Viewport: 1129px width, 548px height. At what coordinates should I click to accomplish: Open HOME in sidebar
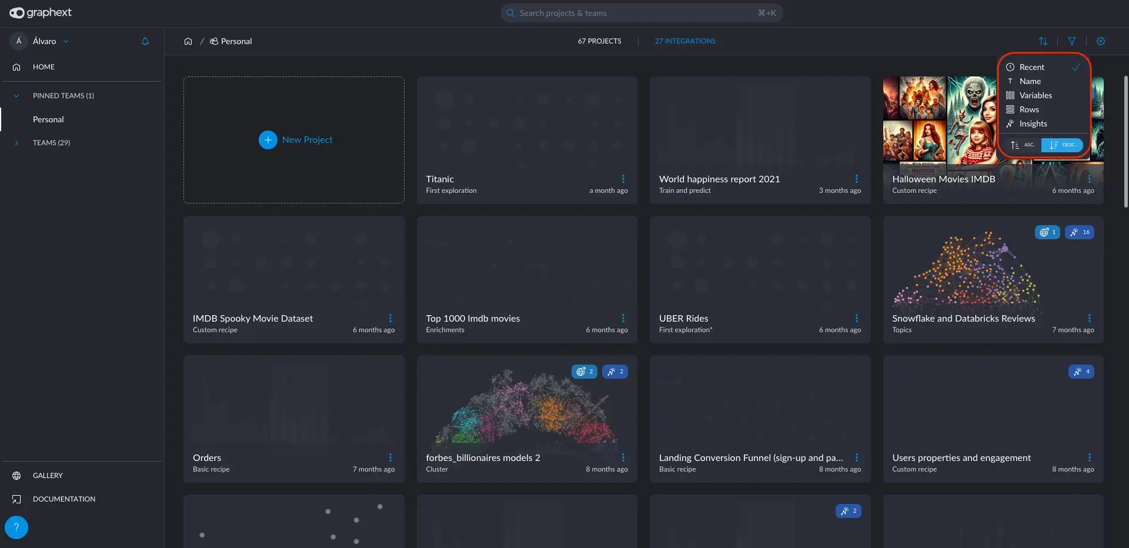click(44, 67)
